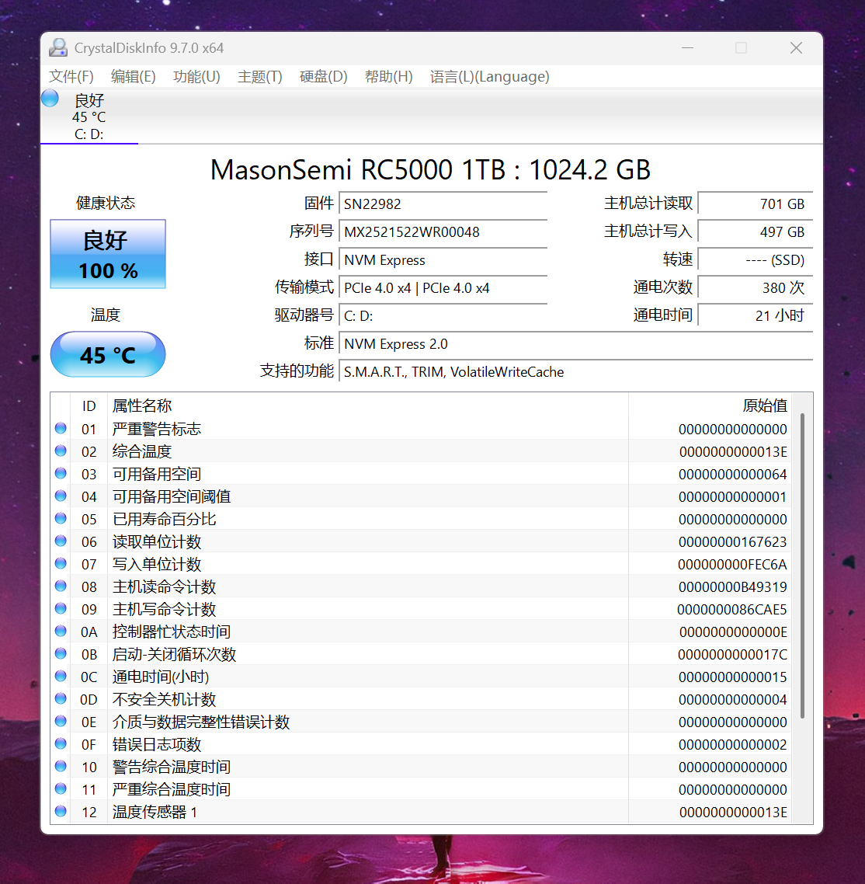Click the status orb for attribute 10 警告综合温度时间
865x884 pixels.
(x=61, y=767)
